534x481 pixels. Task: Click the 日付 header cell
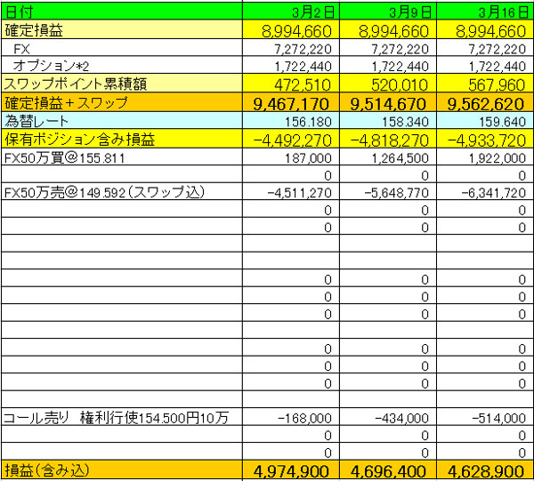(16, 12)
